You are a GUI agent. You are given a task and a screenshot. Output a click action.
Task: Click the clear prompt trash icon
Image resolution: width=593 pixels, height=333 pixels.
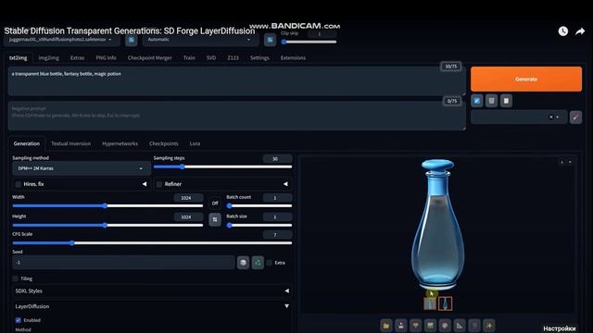491,101
